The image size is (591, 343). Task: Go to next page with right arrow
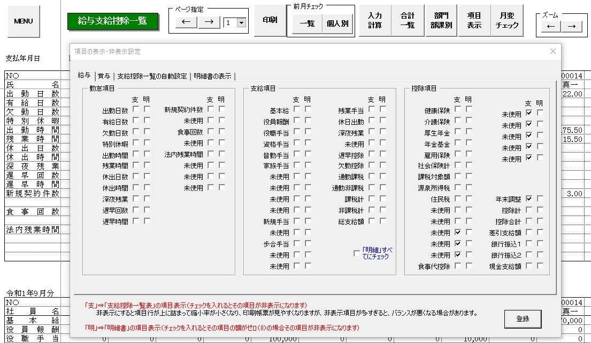click(209, 22)
